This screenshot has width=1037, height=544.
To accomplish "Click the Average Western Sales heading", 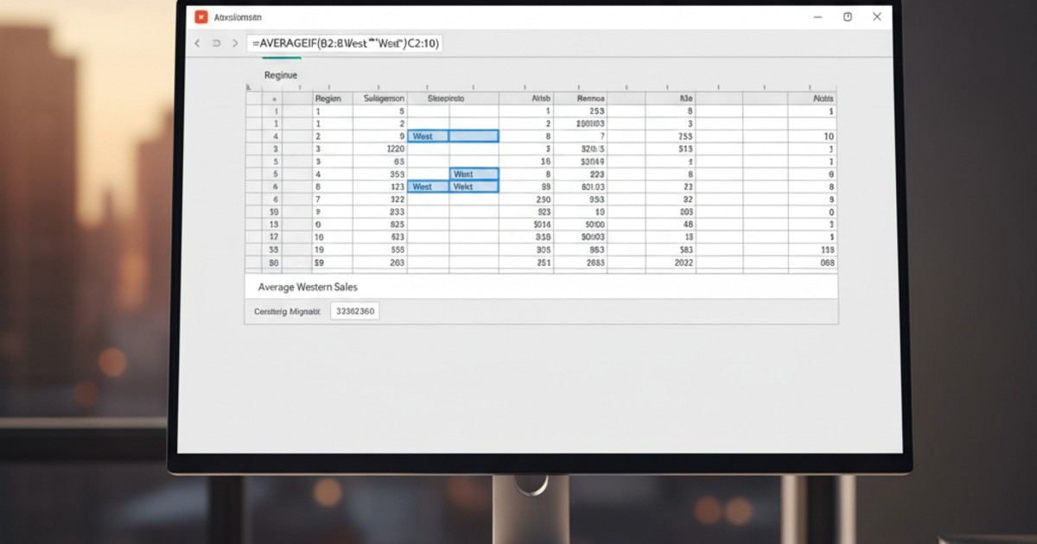I will tap(308, 287).
